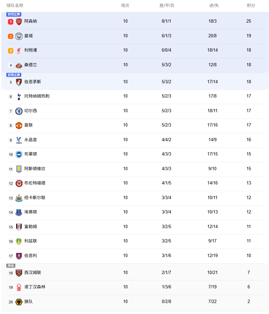Click the 降级 zone label
Image resolution: width=269 pixels, height=314 pixels.
coord(11,266)
